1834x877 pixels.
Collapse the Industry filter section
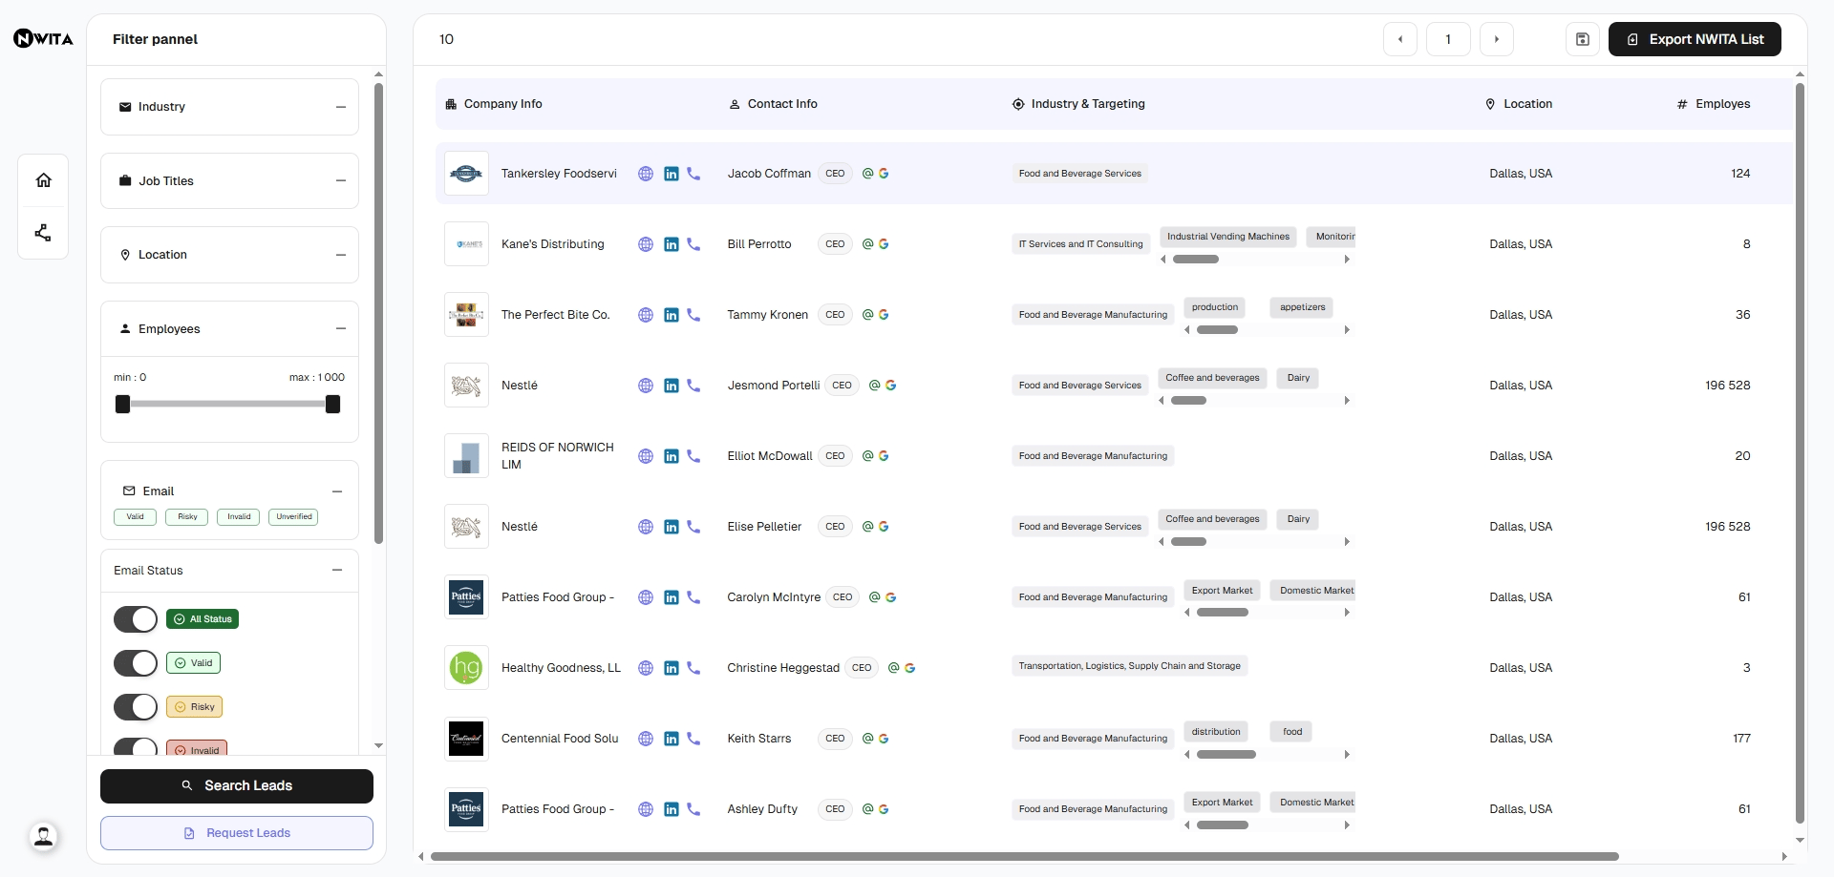[340, 107]
